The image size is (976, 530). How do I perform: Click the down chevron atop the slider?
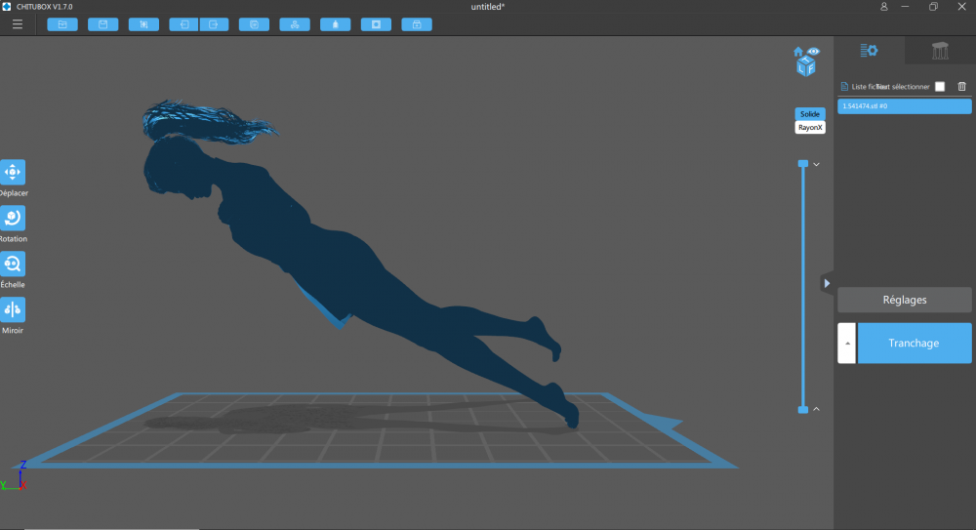[x=816, y=164]
